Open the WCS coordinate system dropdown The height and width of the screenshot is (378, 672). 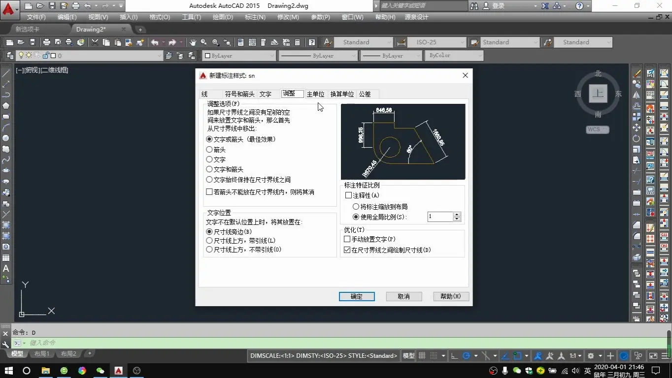598,129
